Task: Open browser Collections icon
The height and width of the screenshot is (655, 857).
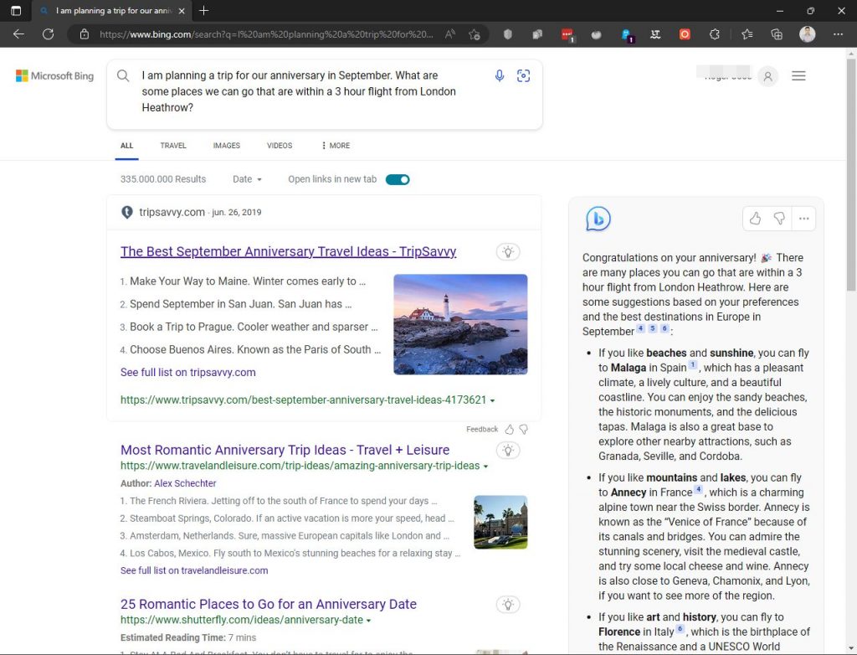Action: pos(777,34)
